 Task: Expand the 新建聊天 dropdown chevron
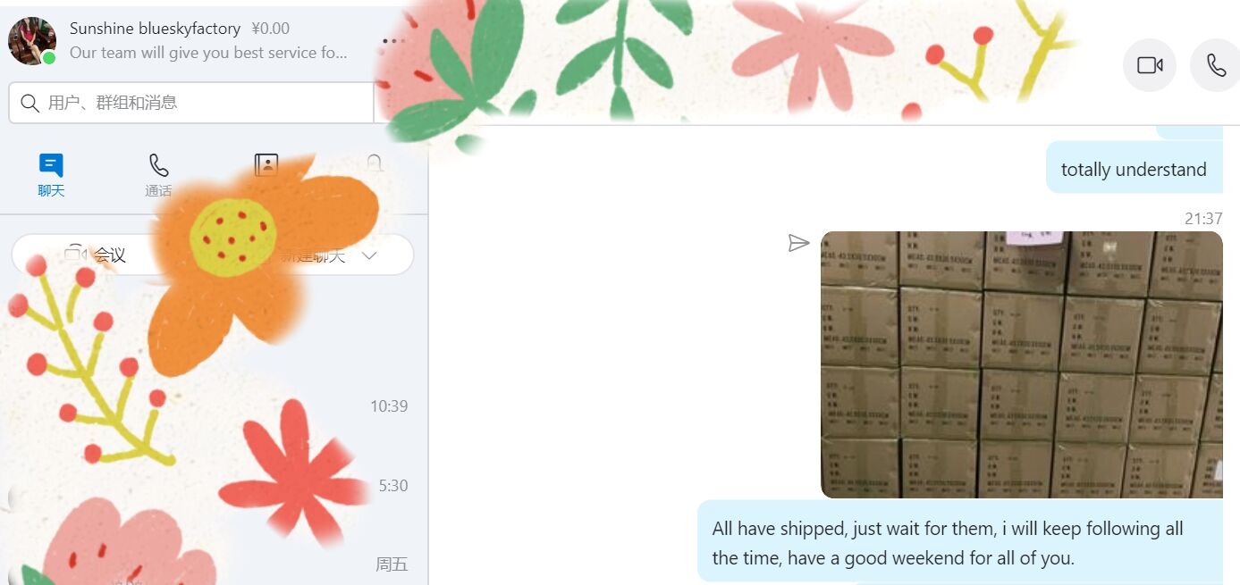pyautogui.click(x=369, y=255)
